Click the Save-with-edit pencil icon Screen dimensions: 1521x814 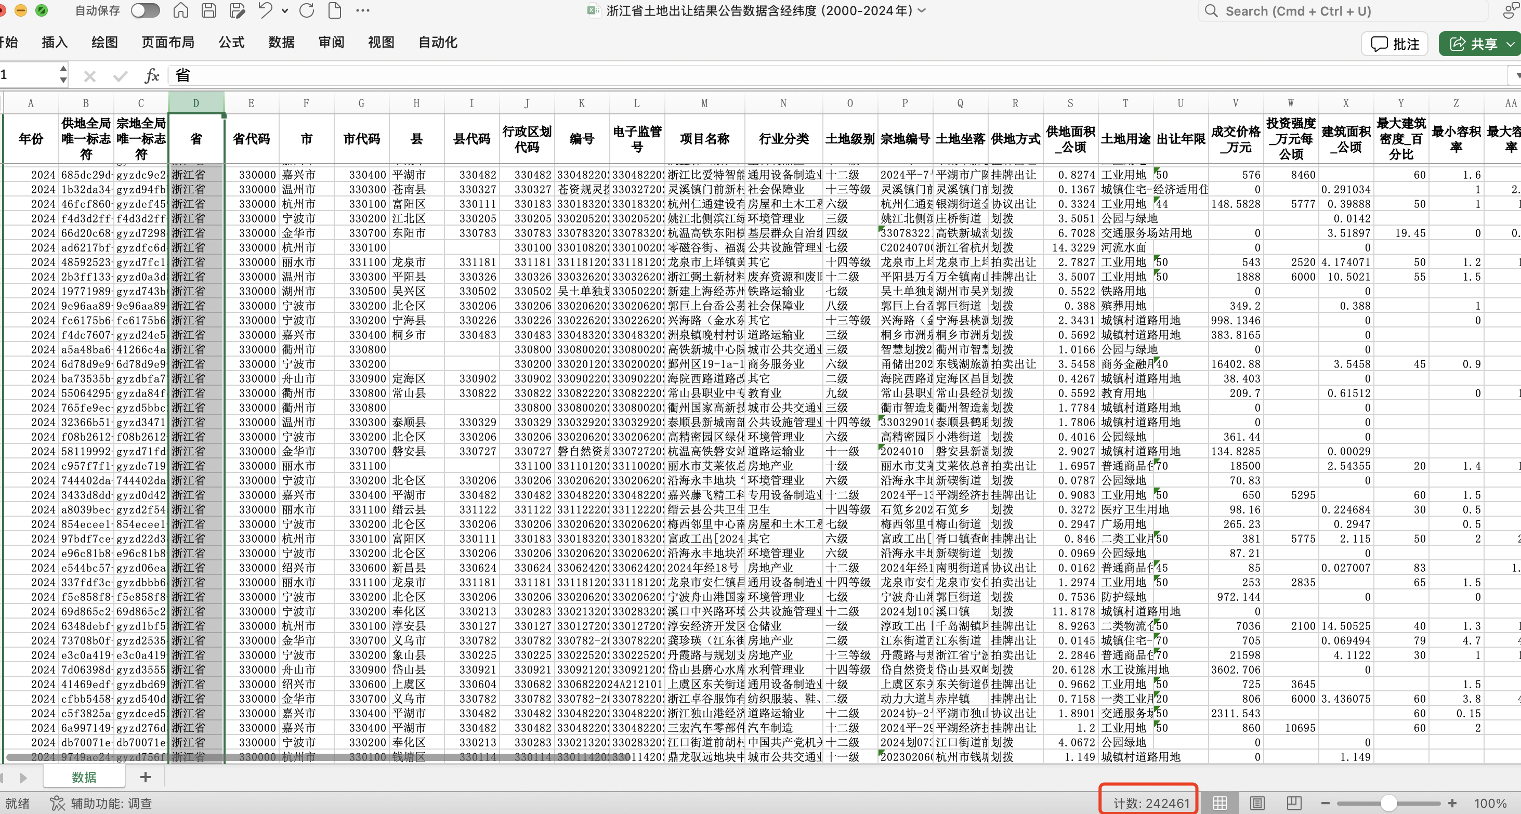(x=238, y=10)
